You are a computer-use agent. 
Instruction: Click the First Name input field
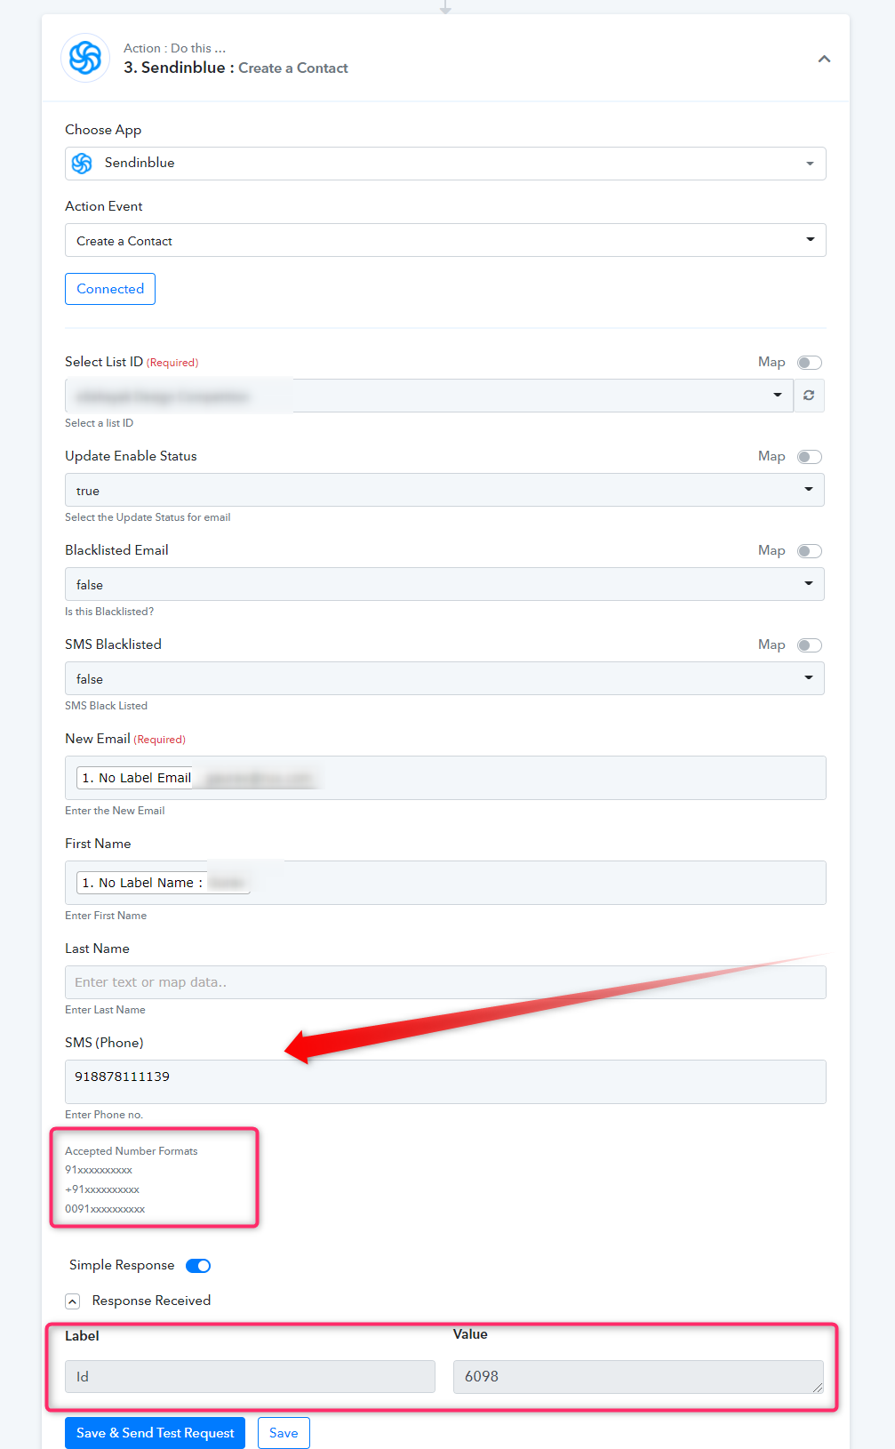pyautogui.click(x=445, y=883)
